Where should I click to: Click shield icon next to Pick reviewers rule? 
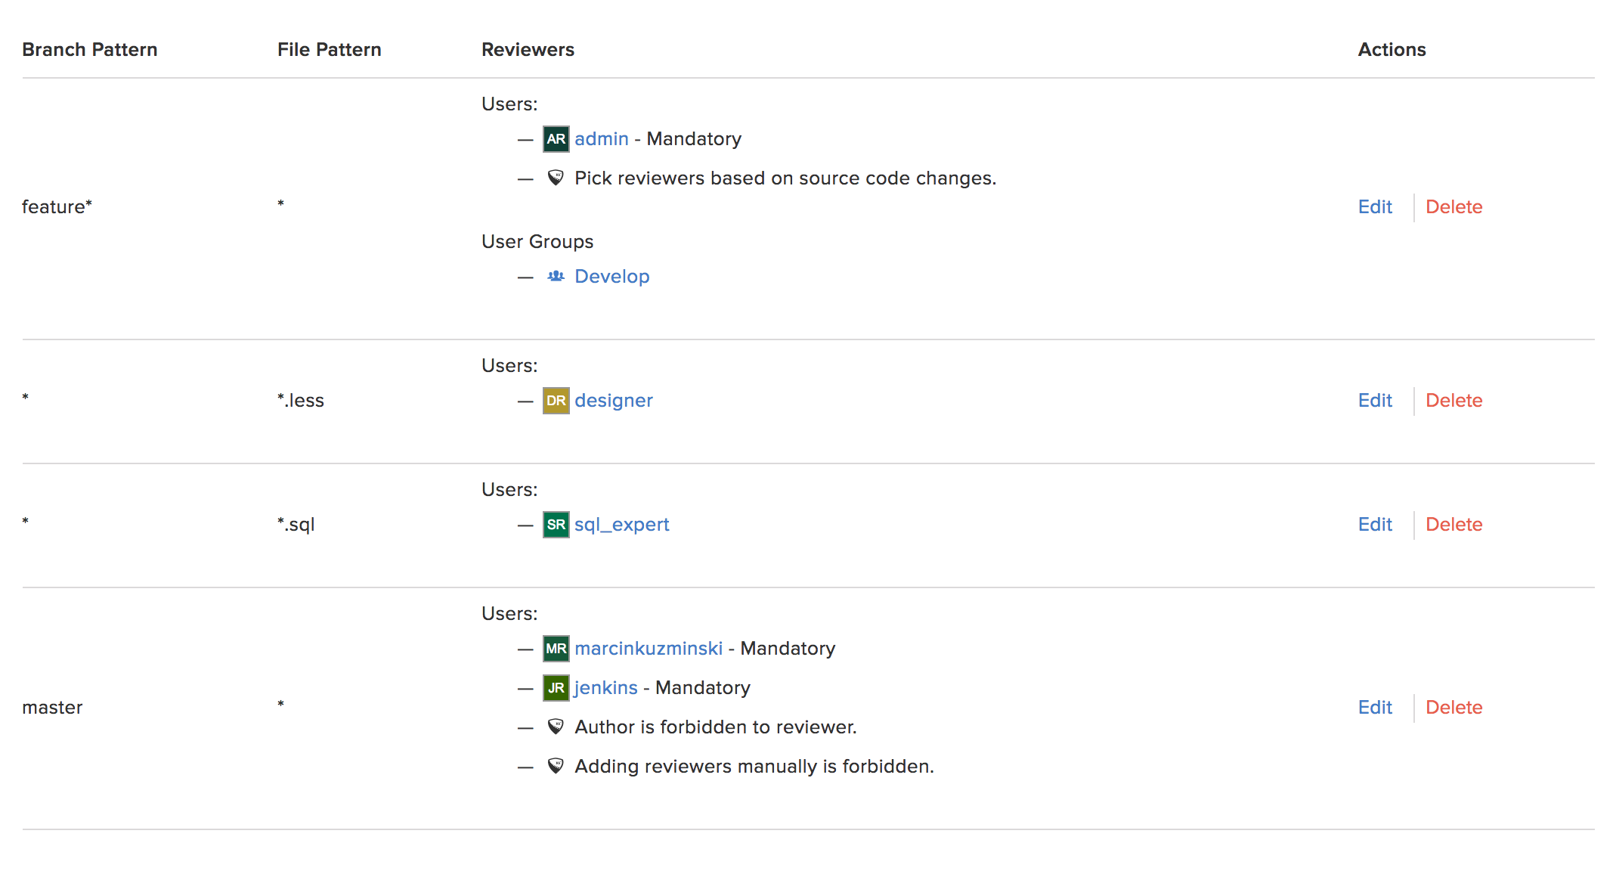point(556,178)
